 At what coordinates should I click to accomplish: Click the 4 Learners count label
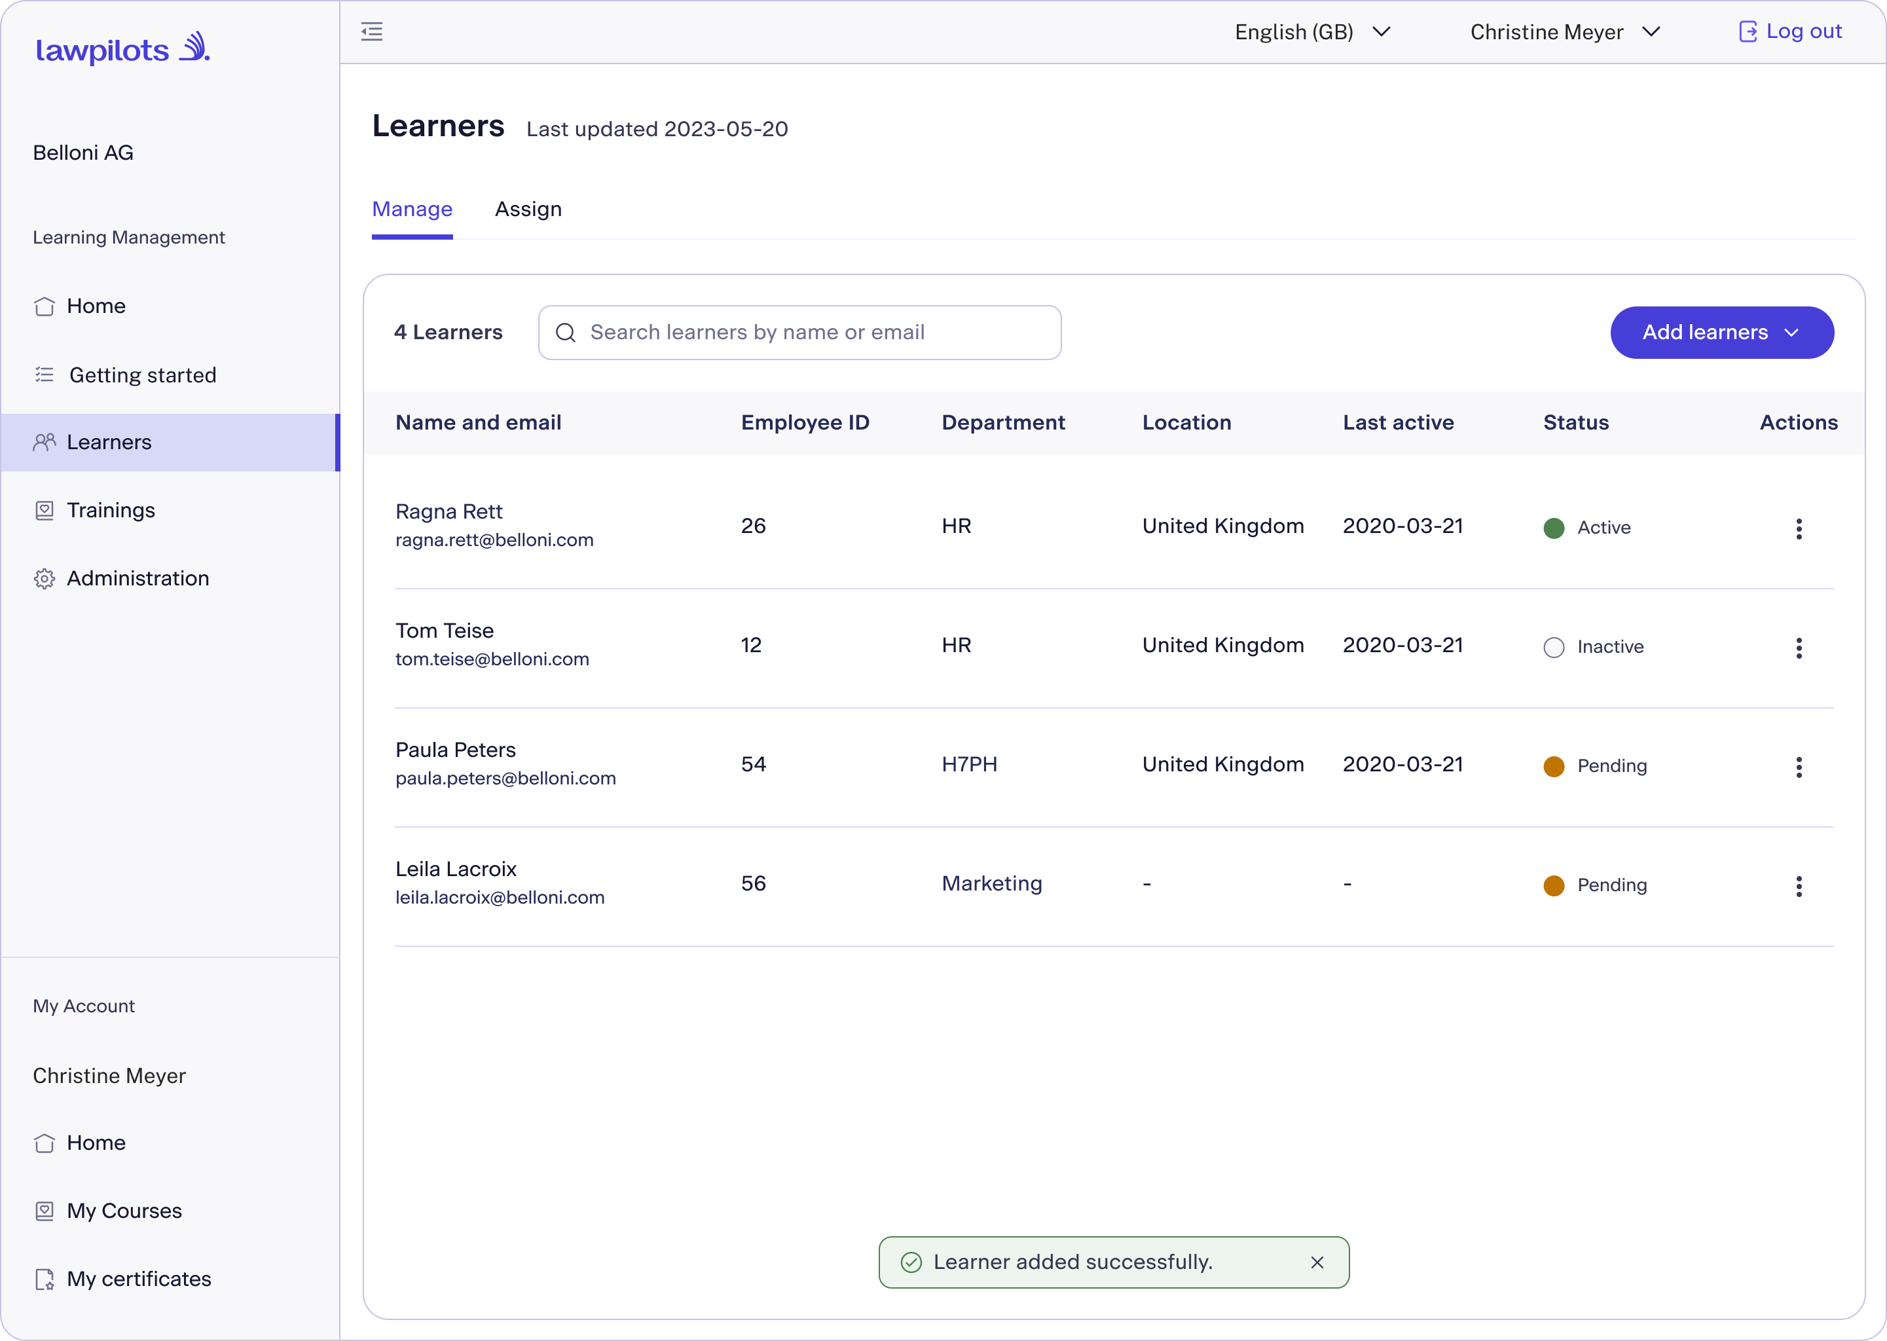pyautogui.click(x=449, y=333)
